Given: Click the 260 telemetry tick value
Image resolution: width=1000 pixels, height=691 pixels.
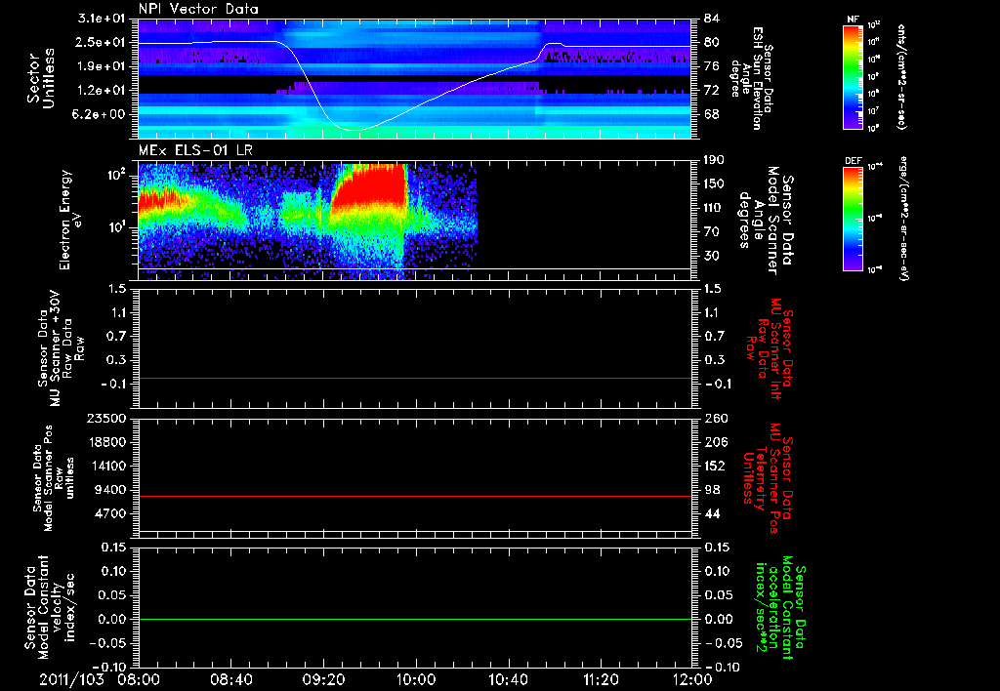Looking at the screenshot, I should pyautogui.click(x=716, y=419).
